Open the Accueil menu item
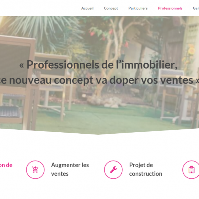This screenshot has height=199, width=199. (87, 8)
